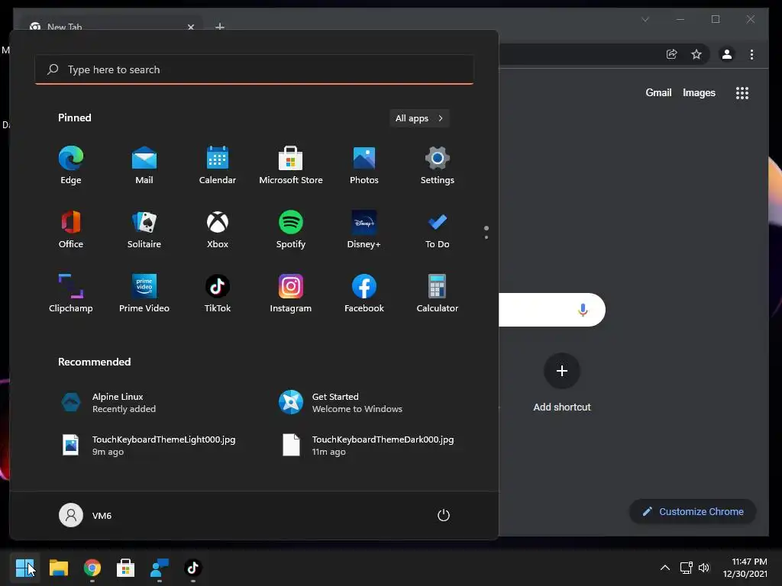Show hidden system tray icons
Image resolution: width=782 pixels, height=586 pixels.
(665, 568)
